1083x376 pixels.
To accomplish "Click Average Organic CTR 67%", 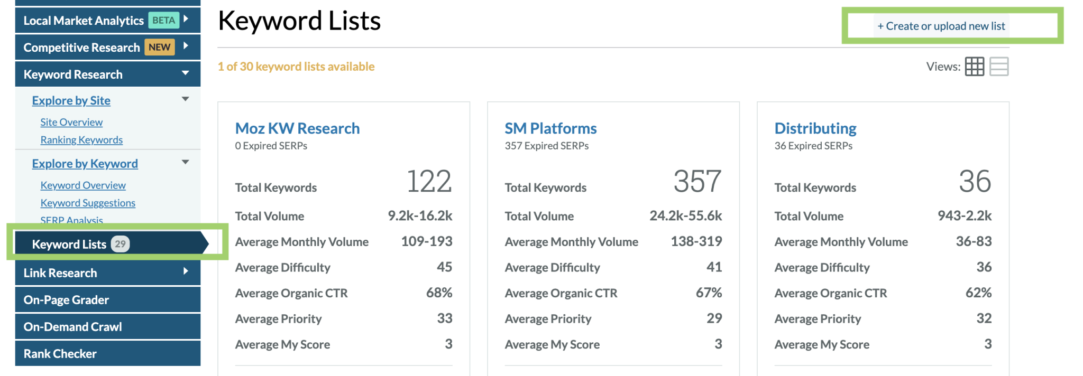I will (x=709, y=293).
